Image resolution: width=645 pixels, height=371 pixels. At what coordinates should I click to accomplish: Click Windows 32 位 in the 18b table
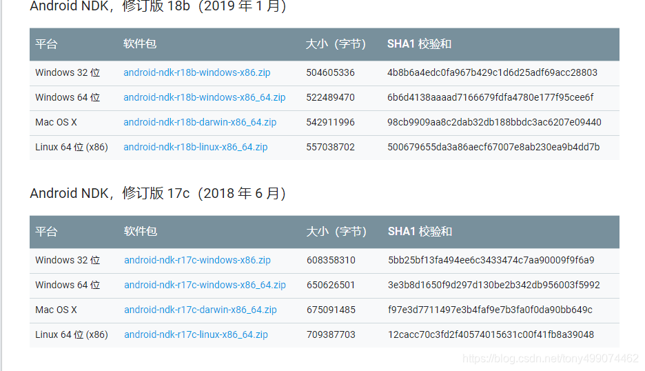click(x=68, y=73)
